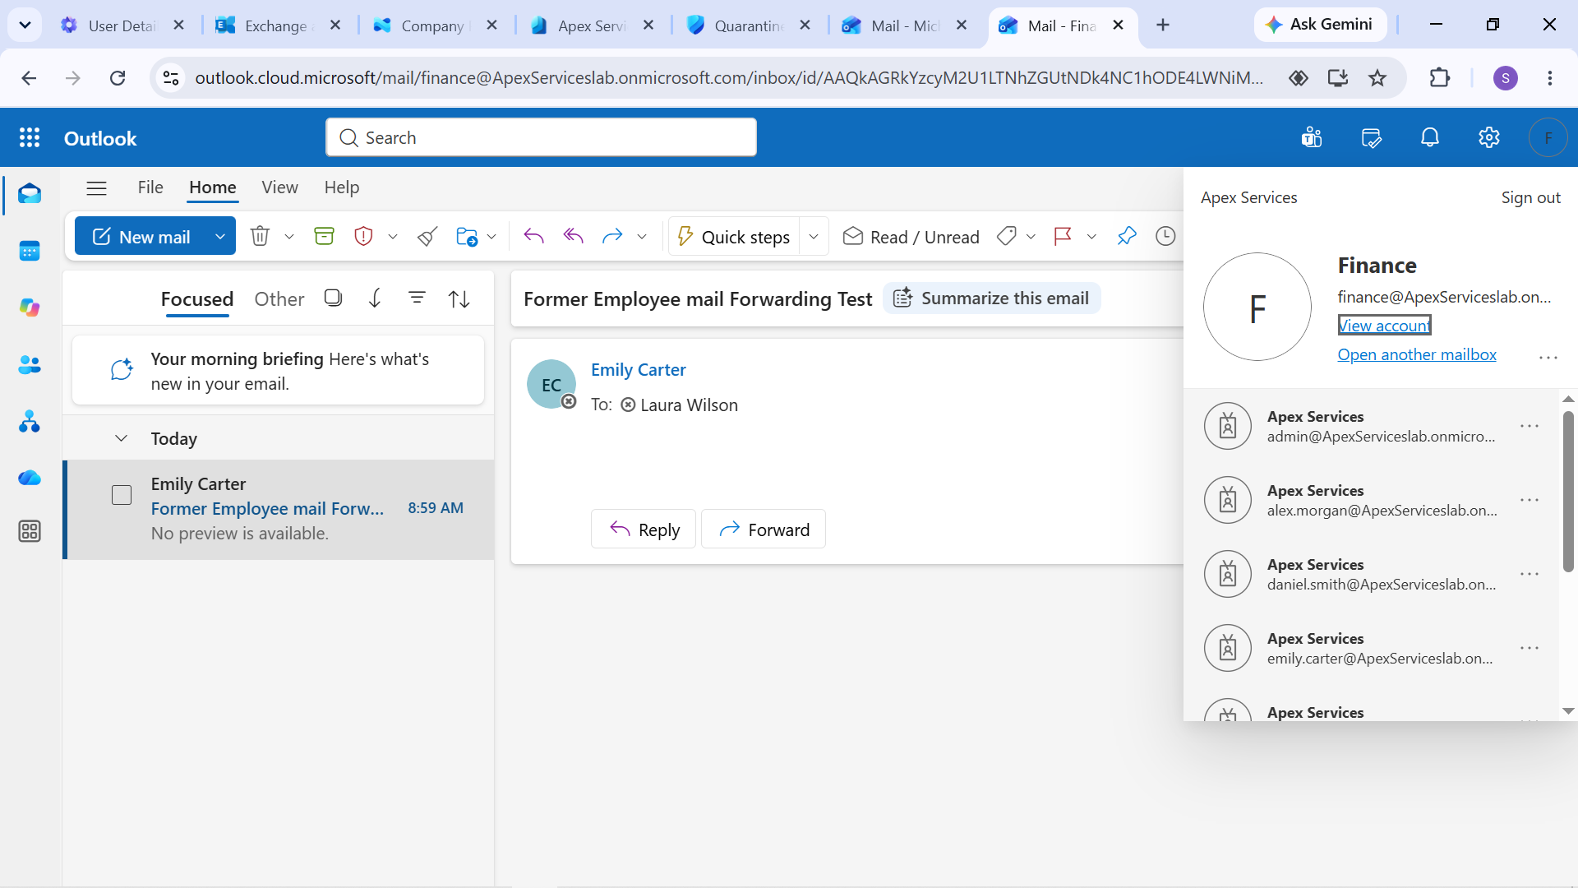Viewport: 1578px width, 888px height.
Task: Open the Categorize dropdown arrow
Action: click(1031, 237)
